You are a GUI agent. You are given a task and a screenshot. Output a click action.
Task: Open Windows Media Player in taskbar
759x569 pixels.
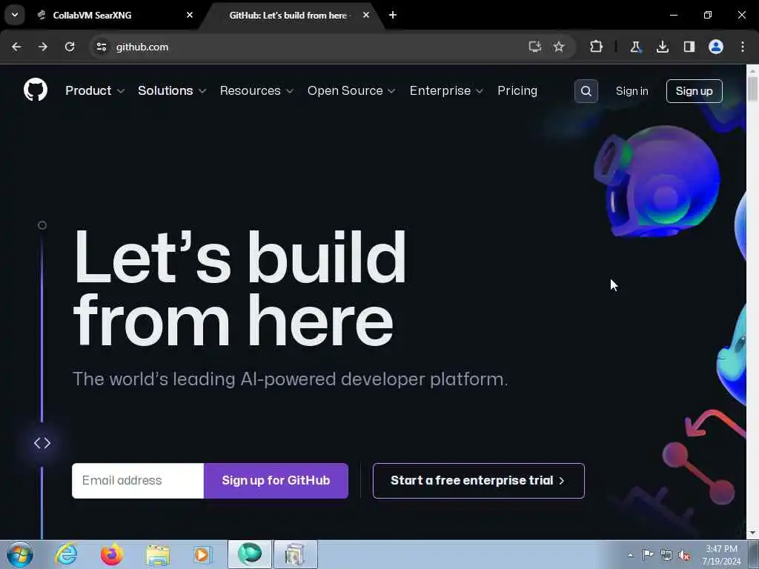pyautogui.click(x=202, y=554)
